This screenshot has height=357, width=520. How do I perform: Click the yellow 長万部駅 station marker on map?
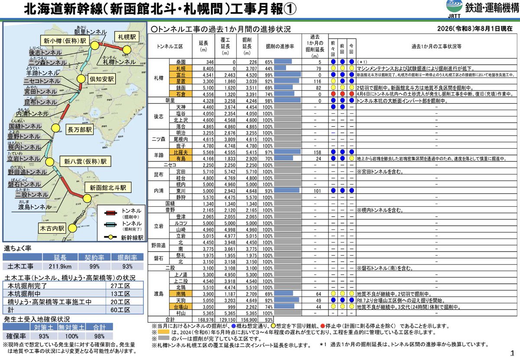[56, 127]
